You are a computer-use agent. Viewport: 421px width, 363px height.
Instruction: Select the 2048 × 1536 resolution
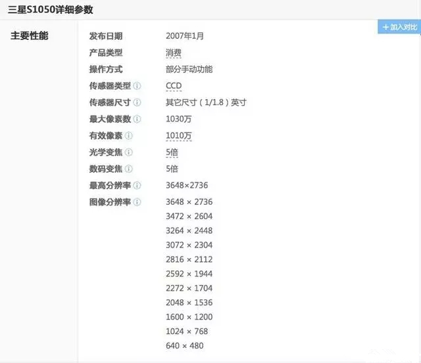click(189, 303)
